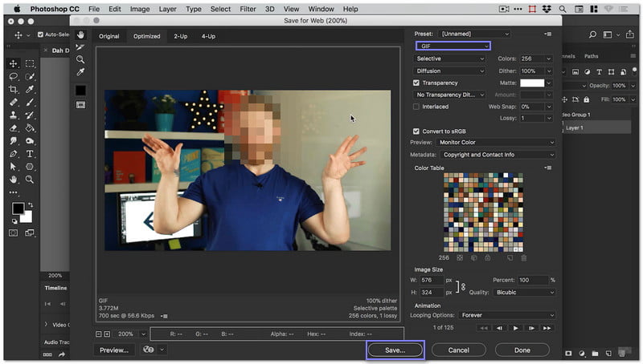Viewport: 643px width, 364px height.
Task: Open Metadata Copyright and Contact Info dropdown
Action: (x=498, y=155)
